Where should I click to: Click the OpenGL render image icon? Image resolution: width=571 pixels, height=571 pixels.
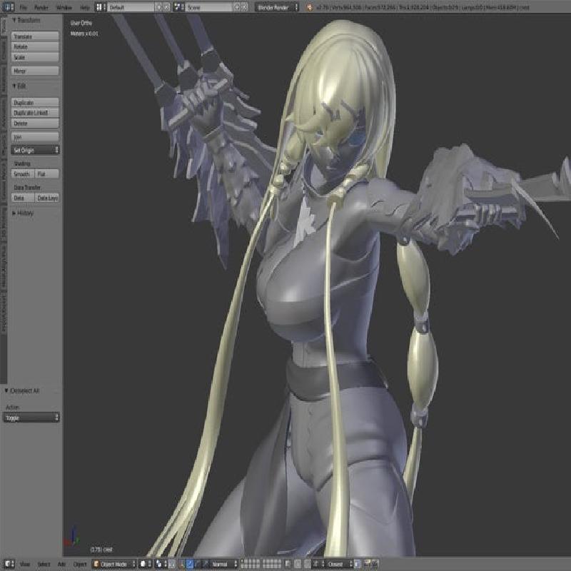point(368,564)
